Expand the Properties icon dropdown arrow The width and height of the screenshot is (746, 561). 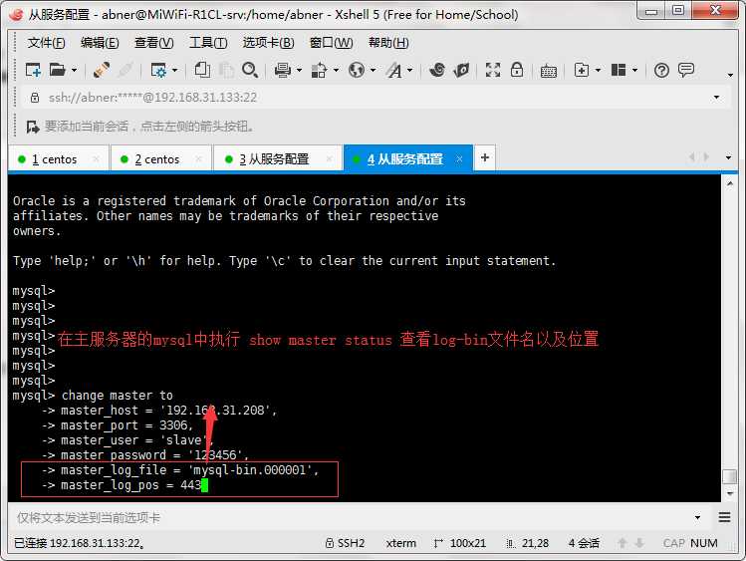175,71
